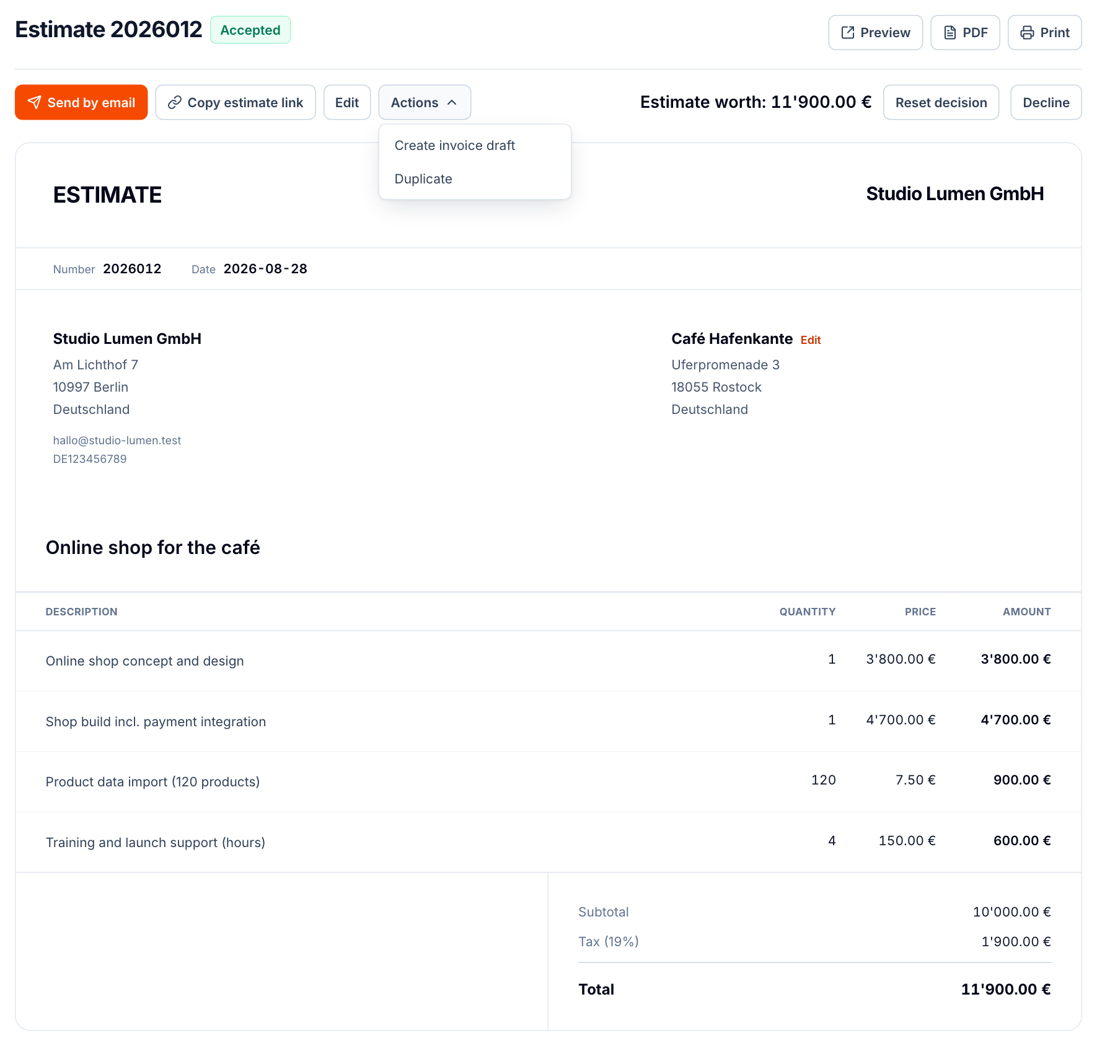Image resolution: width=1097 pixels, height=1046 pixels.
Task: Click the AMOUNT column header
Action: point(1026,612)
